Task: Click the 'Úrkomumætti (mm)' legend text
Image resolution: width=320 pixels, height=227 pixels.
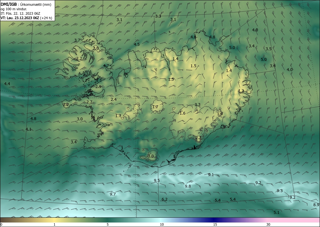Action: click(x=36, y=4)
